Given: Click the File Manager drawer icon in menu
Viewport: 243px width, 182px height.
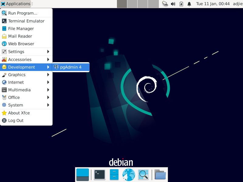Looking at the screenshot, I should point(4,29).
